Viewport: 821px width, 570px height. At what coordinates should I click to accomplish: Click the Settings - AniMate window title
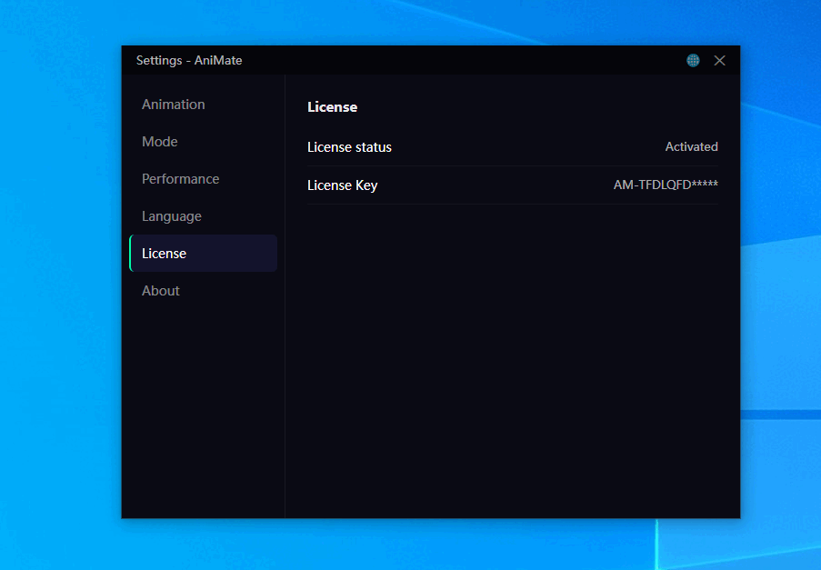point(189,60)
